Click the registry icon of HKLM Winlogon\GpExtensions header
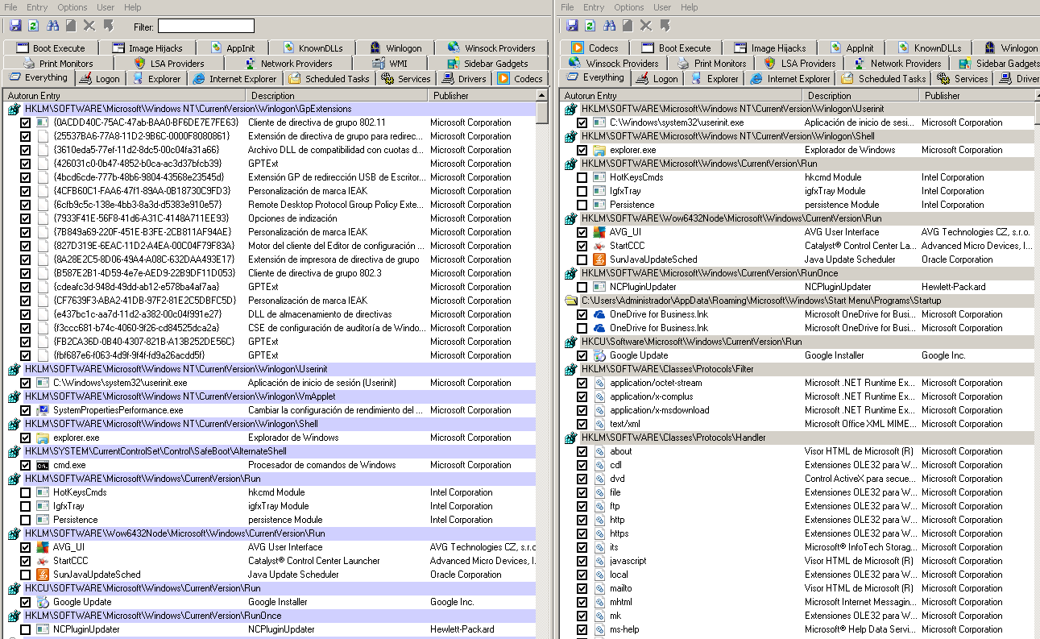This screenshot has height=639, width=1040. (14, 109)
